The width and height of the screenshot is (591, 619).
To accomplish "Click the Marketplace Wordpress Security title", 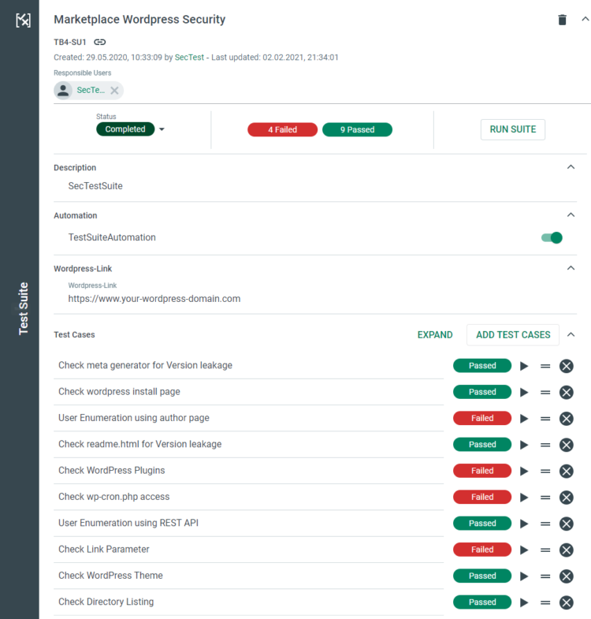I will (x=139, y=20).
